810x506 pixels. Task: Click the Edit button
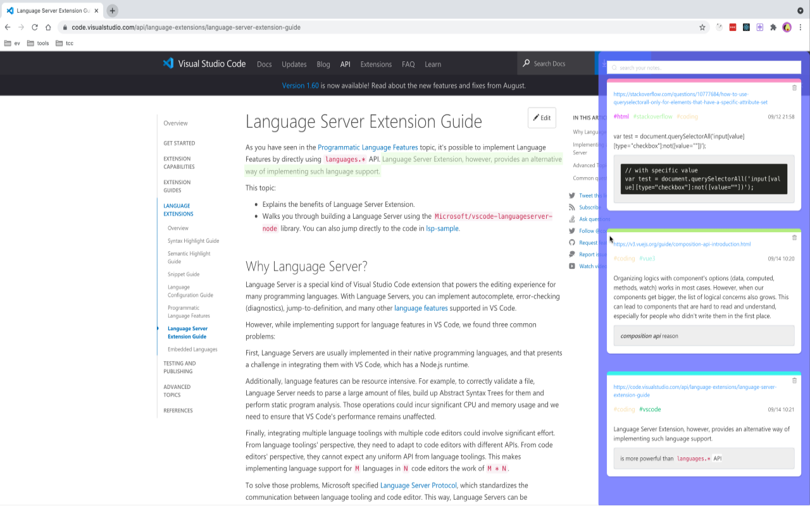tap(542, 118)
